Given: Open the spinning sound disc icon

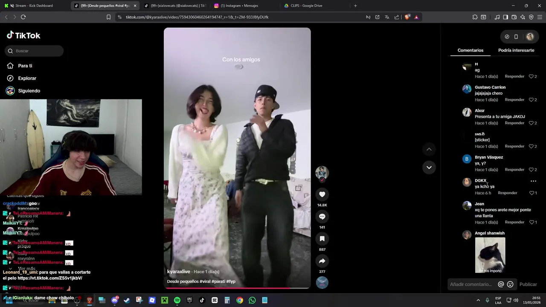Looking at the screenshot, I should [x=322, y=282].
